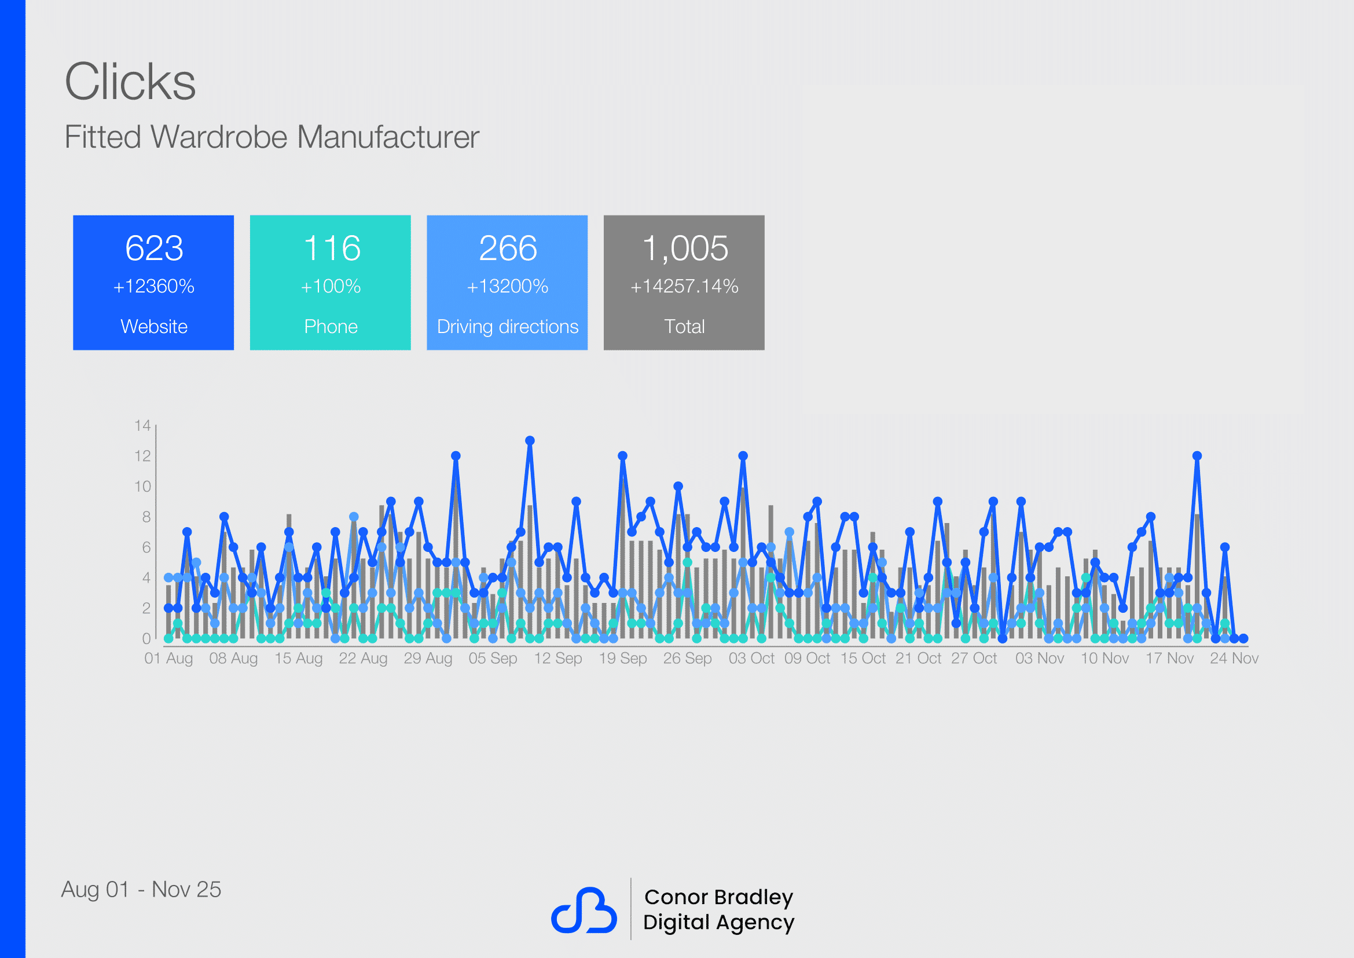The image size is (1354, 958).
Task: Click the '01 Aug' x-axis label
Action: click(168, 658)
